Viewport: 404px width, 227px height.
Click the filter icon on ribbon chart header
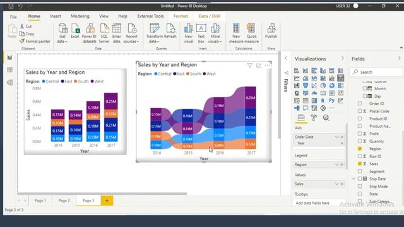[x=249, y=66]
